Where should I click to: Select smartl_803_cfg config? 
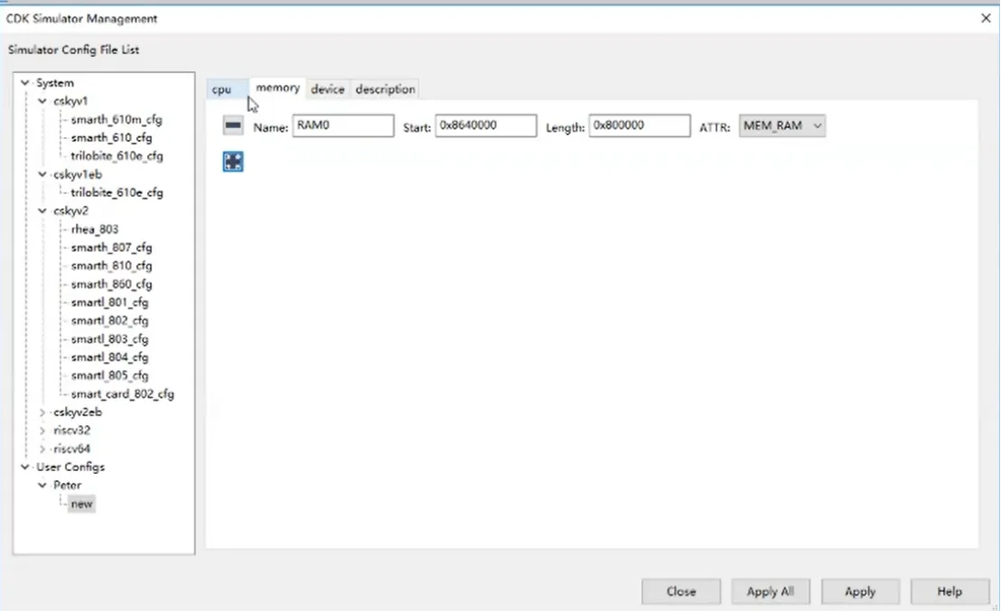110,339
